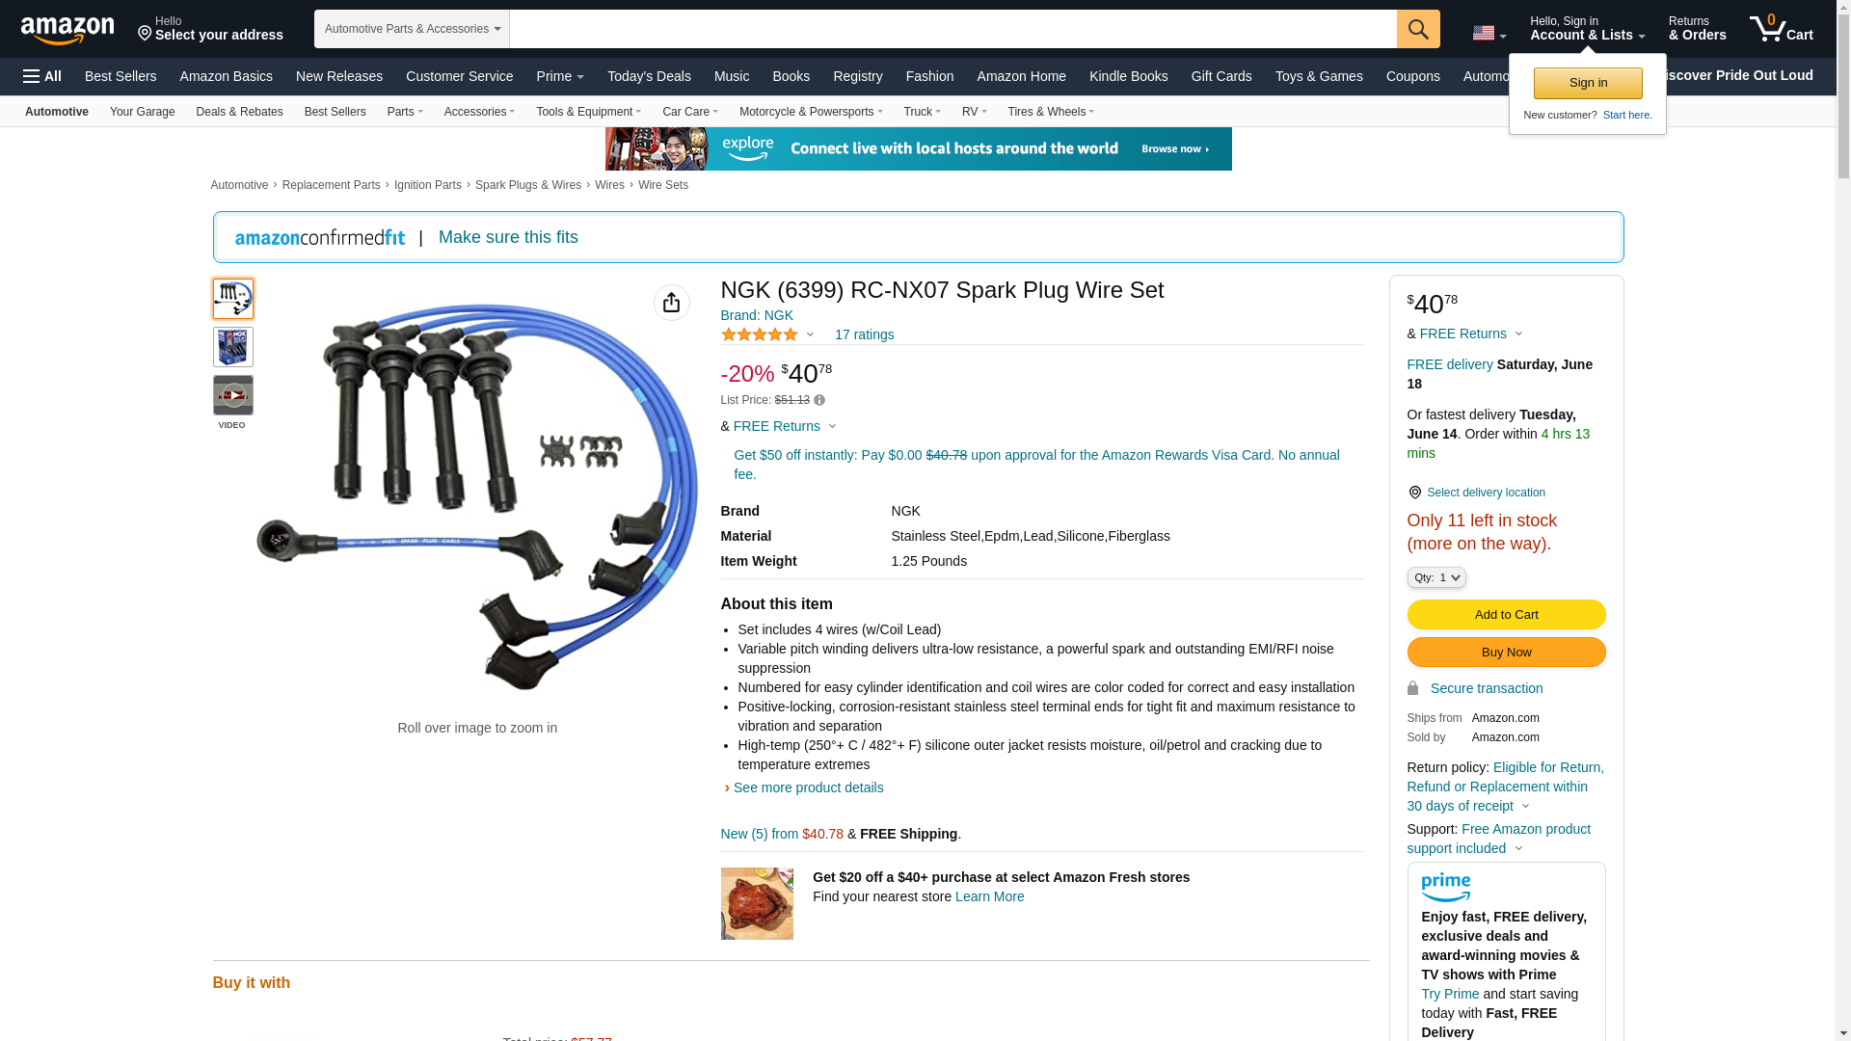
Task: Click the share icon on product image
Action: point(672,303)
